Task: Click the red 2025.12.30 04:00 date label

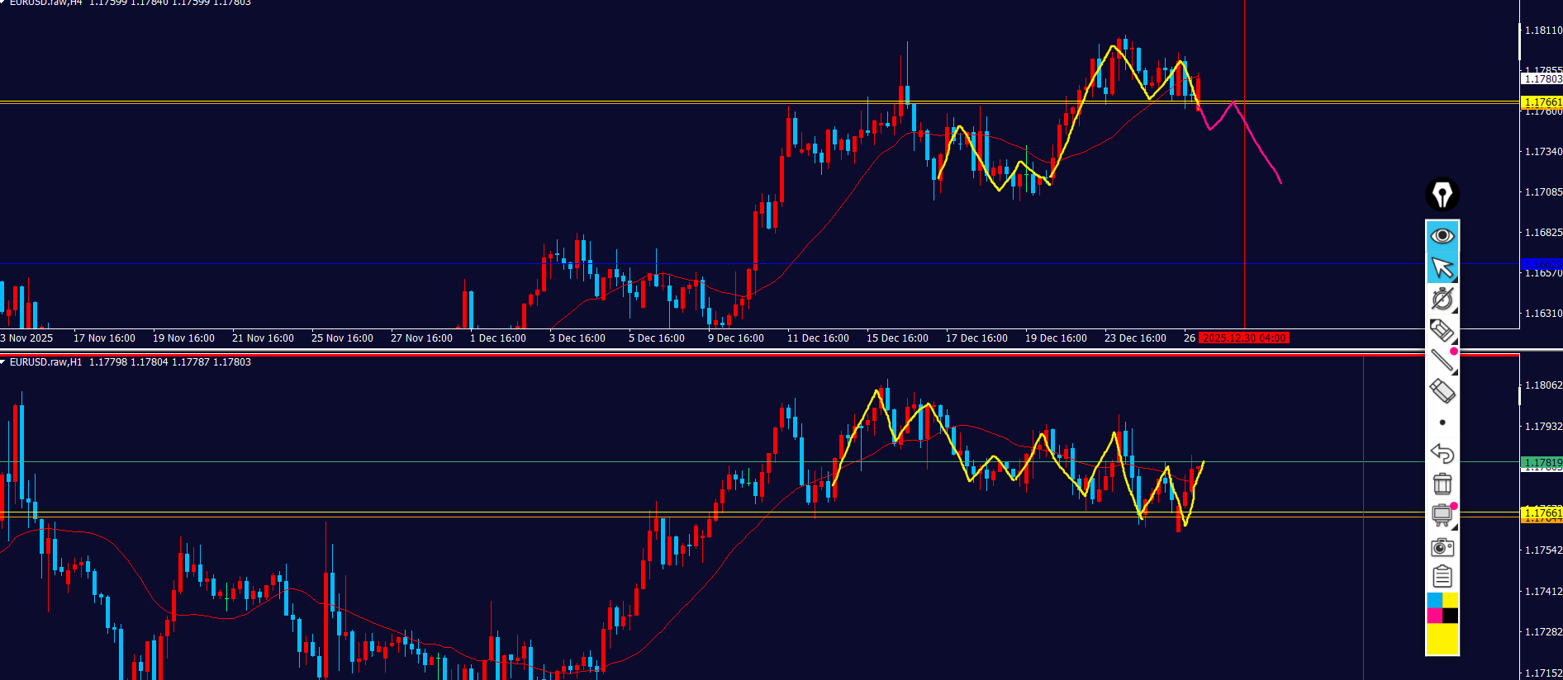Action: coord(1244,338)
